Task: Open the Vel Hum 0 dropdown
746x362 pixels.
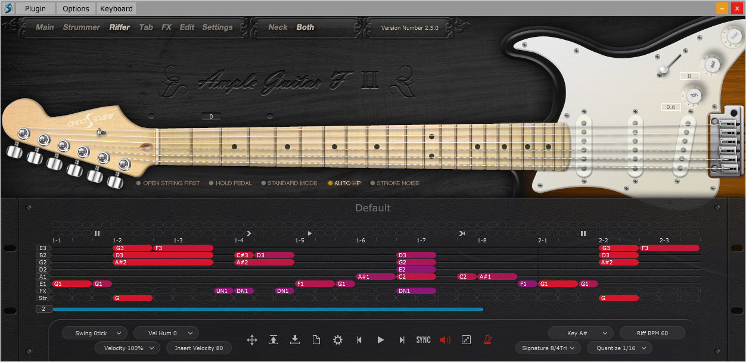Action: pos(166,333)
